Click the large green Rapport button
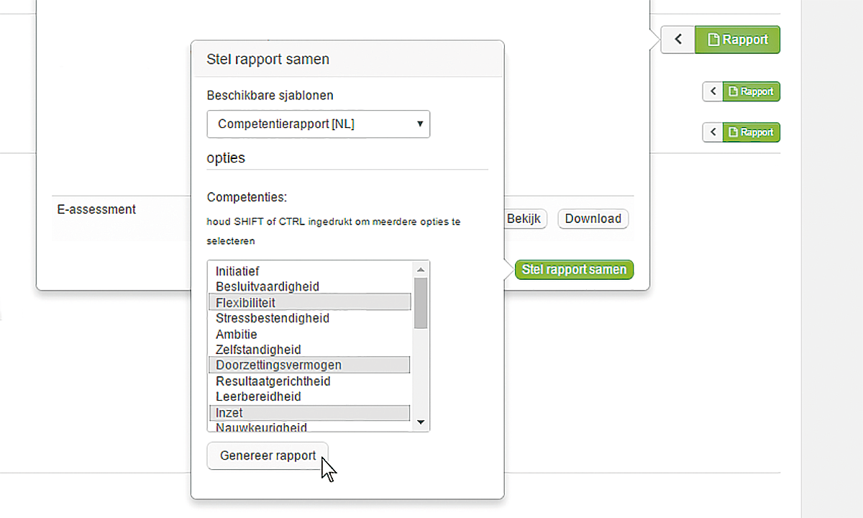 tap(737, 40)
